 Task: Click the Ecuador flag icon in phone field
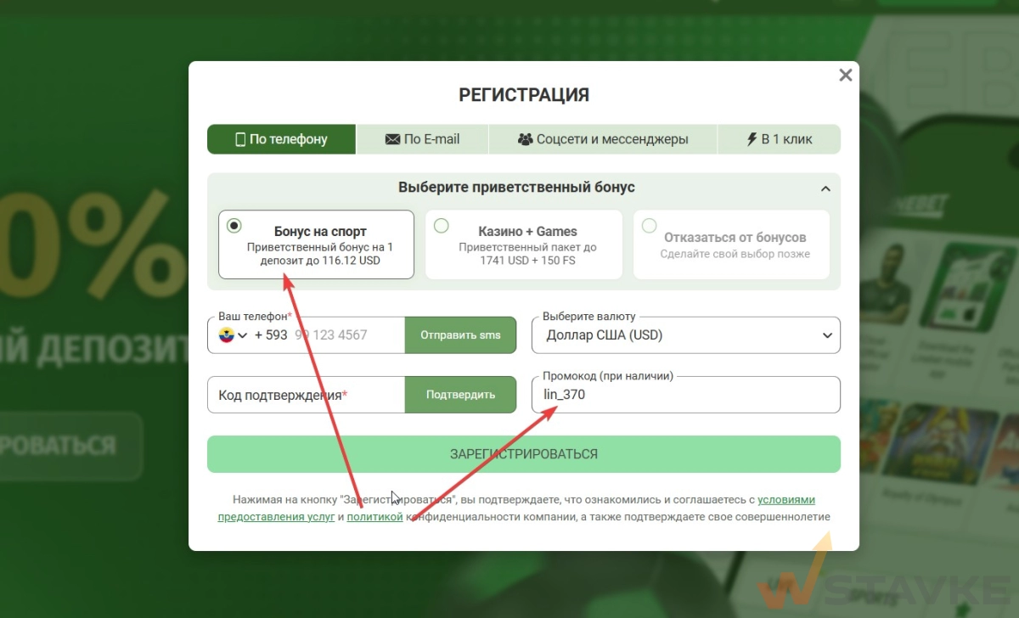(227, 334)
